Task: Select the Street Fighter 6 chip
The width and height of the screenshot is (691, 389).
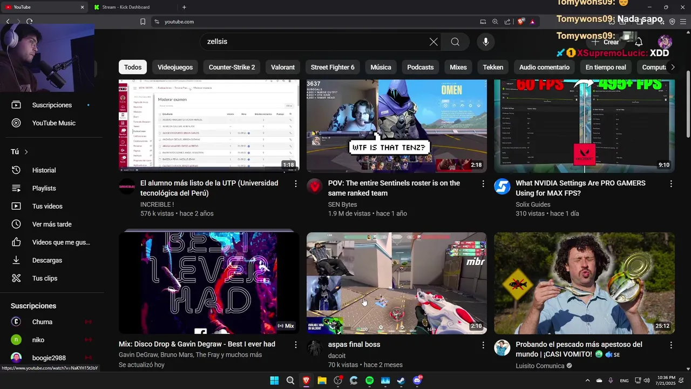Action: pos(333,67)
